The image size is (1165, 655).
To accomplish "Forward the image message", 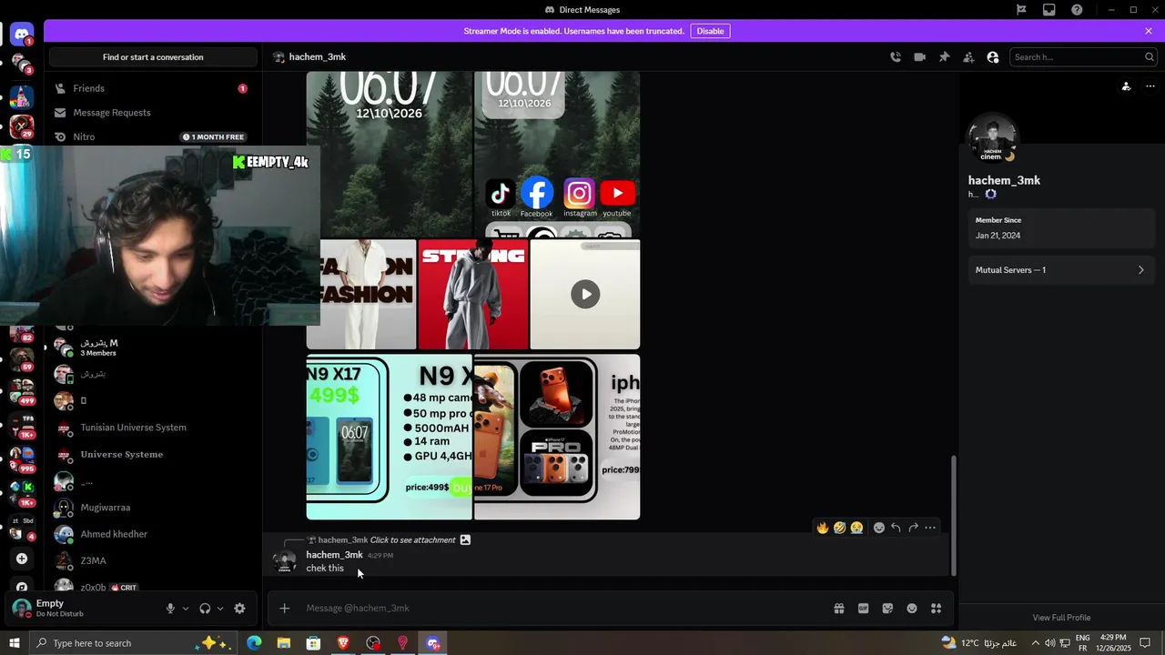I will (x=914, y=528).
